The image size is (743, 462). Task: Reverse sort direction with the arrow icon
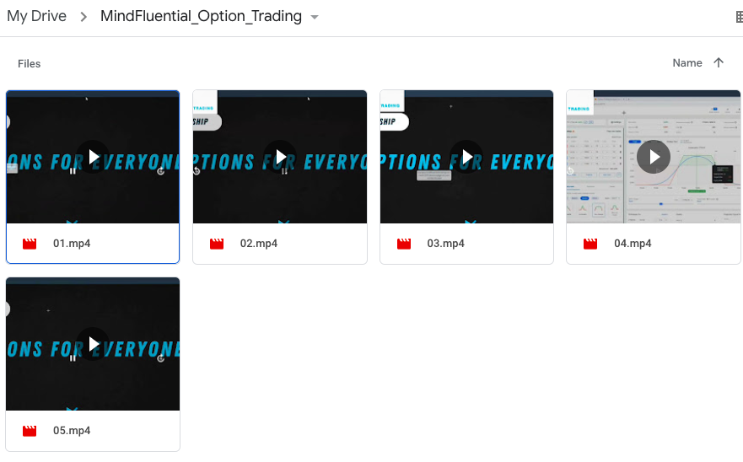pos(719,62)
